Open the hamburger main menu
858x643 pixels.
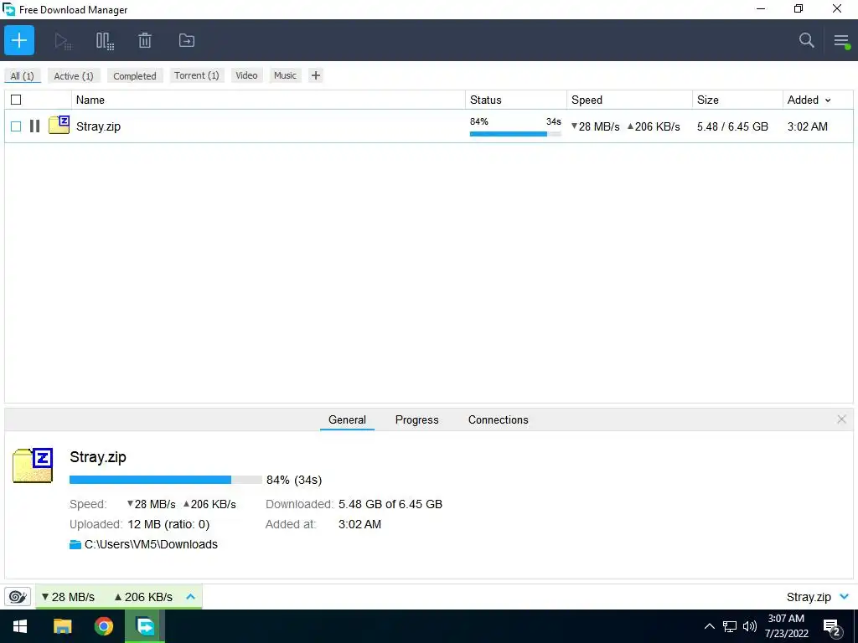[841, 40]
